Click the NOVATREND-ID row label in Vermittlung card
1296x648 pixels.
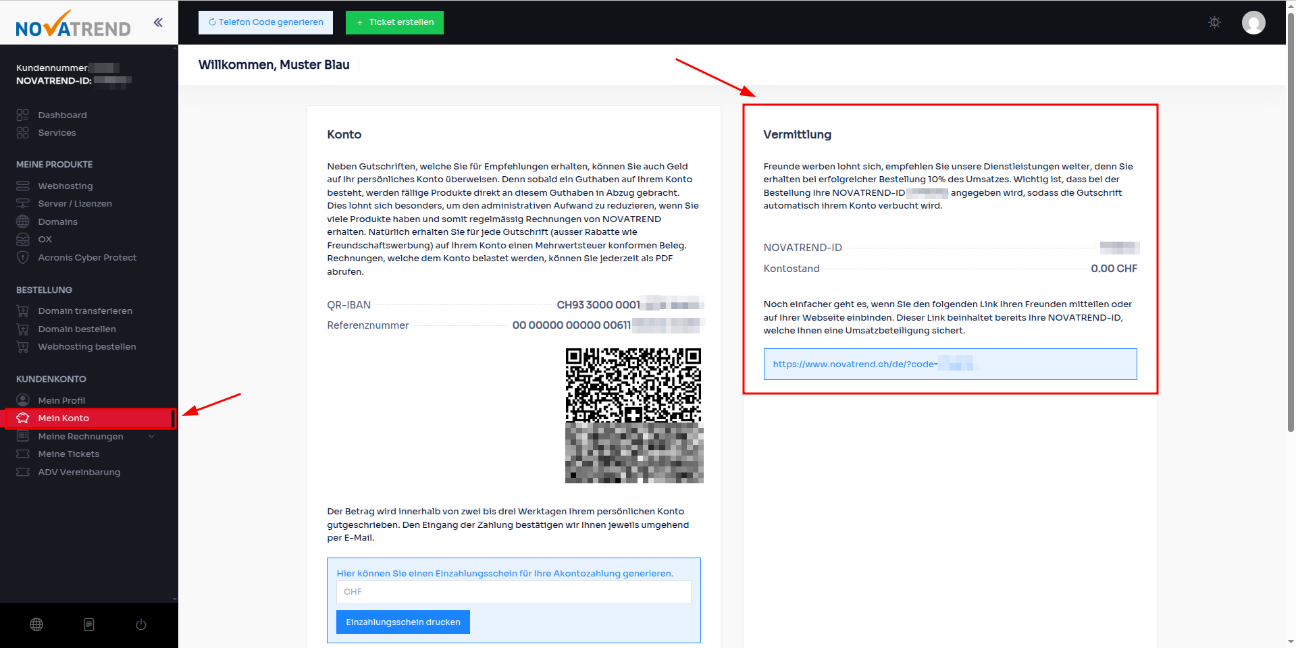[802, 248]
